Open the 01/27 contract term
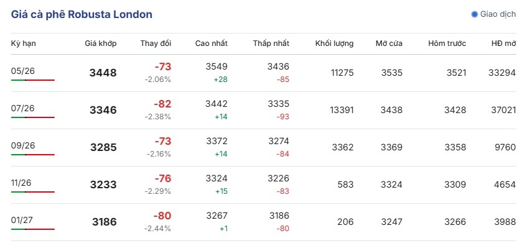 [x=23, y=220]
